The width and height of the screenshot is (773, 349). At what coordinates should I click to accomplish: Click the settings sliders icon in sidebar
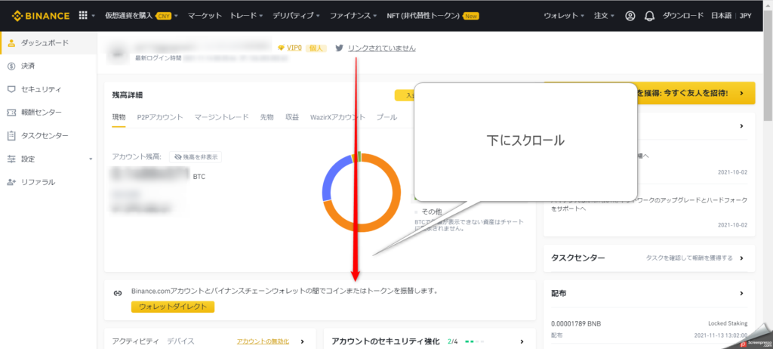click(12, 159)
